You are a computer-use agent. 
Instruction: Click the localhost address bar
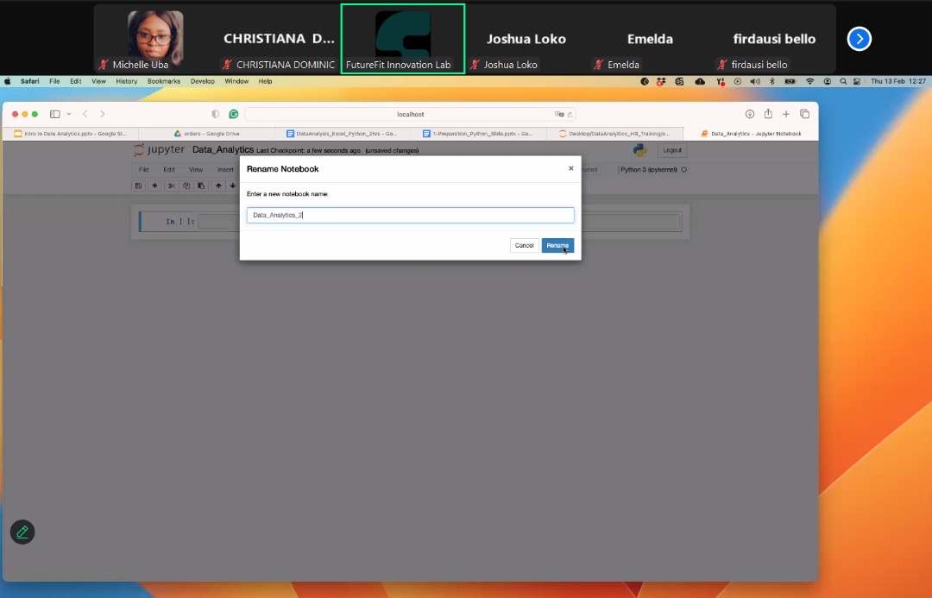coord(410,114)
